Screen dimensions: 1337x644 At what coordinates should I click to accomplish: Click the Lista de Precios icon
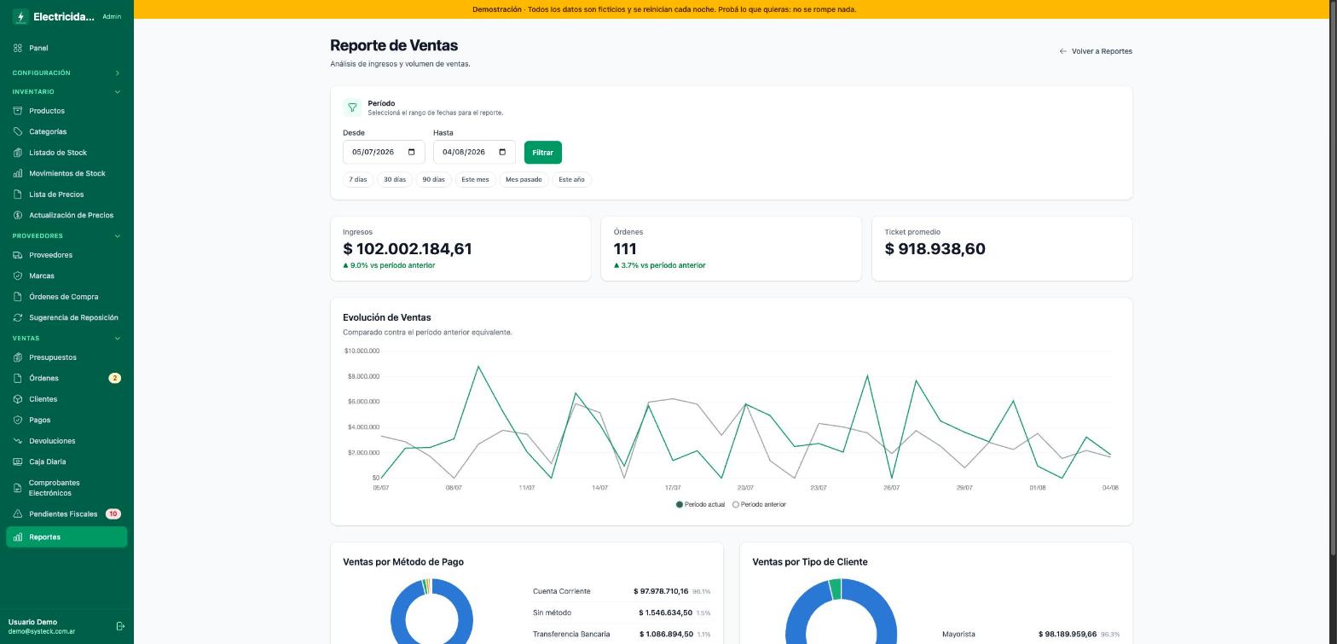(x=17, y=194)
